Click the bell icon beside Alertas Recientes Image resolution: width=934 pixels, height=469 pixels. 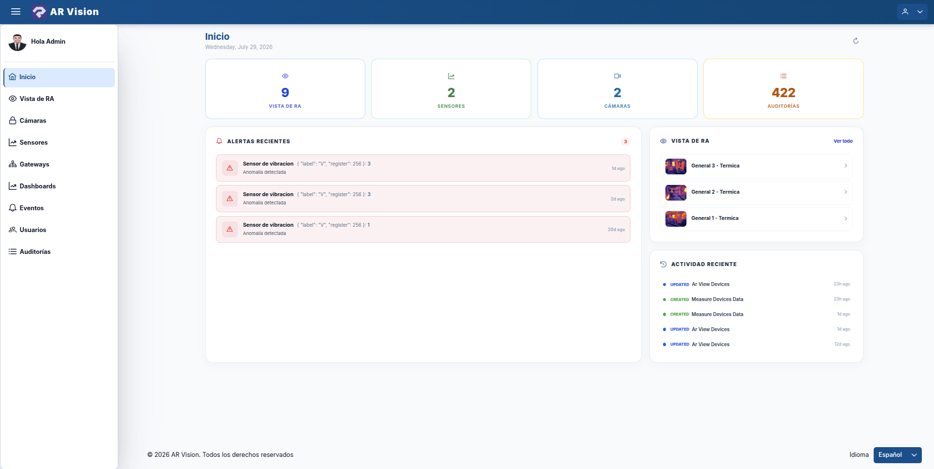pos(219,141)
